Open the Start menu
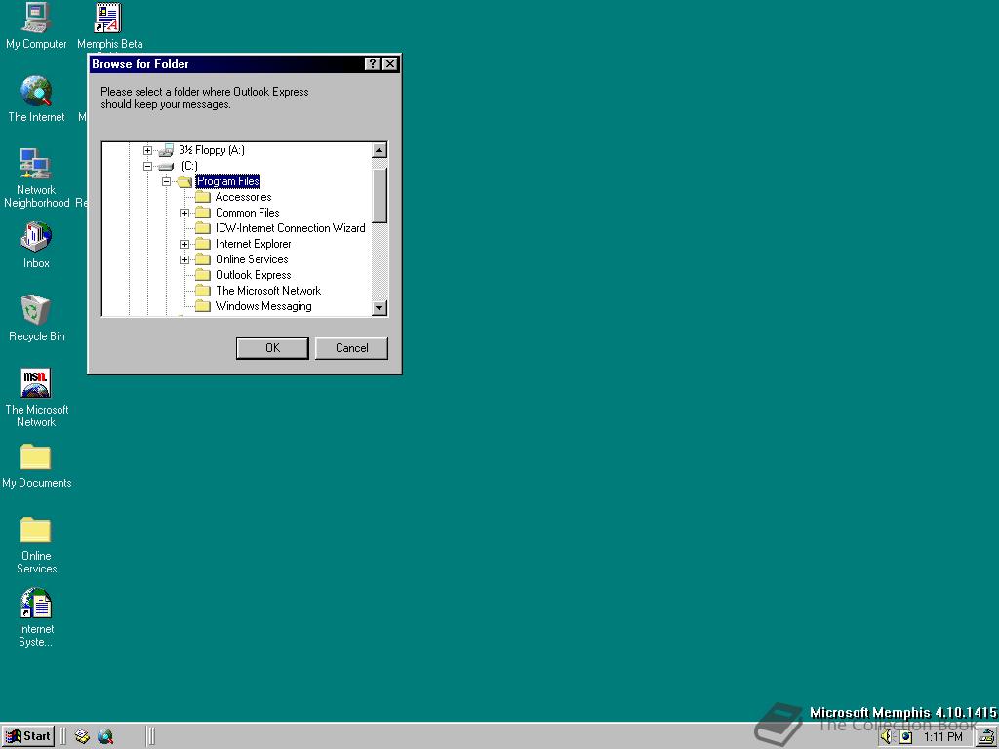 click(x=28, y=737)
